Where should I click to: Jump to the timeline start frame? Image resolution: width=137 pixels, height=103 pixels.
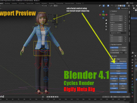click(47, 97)
